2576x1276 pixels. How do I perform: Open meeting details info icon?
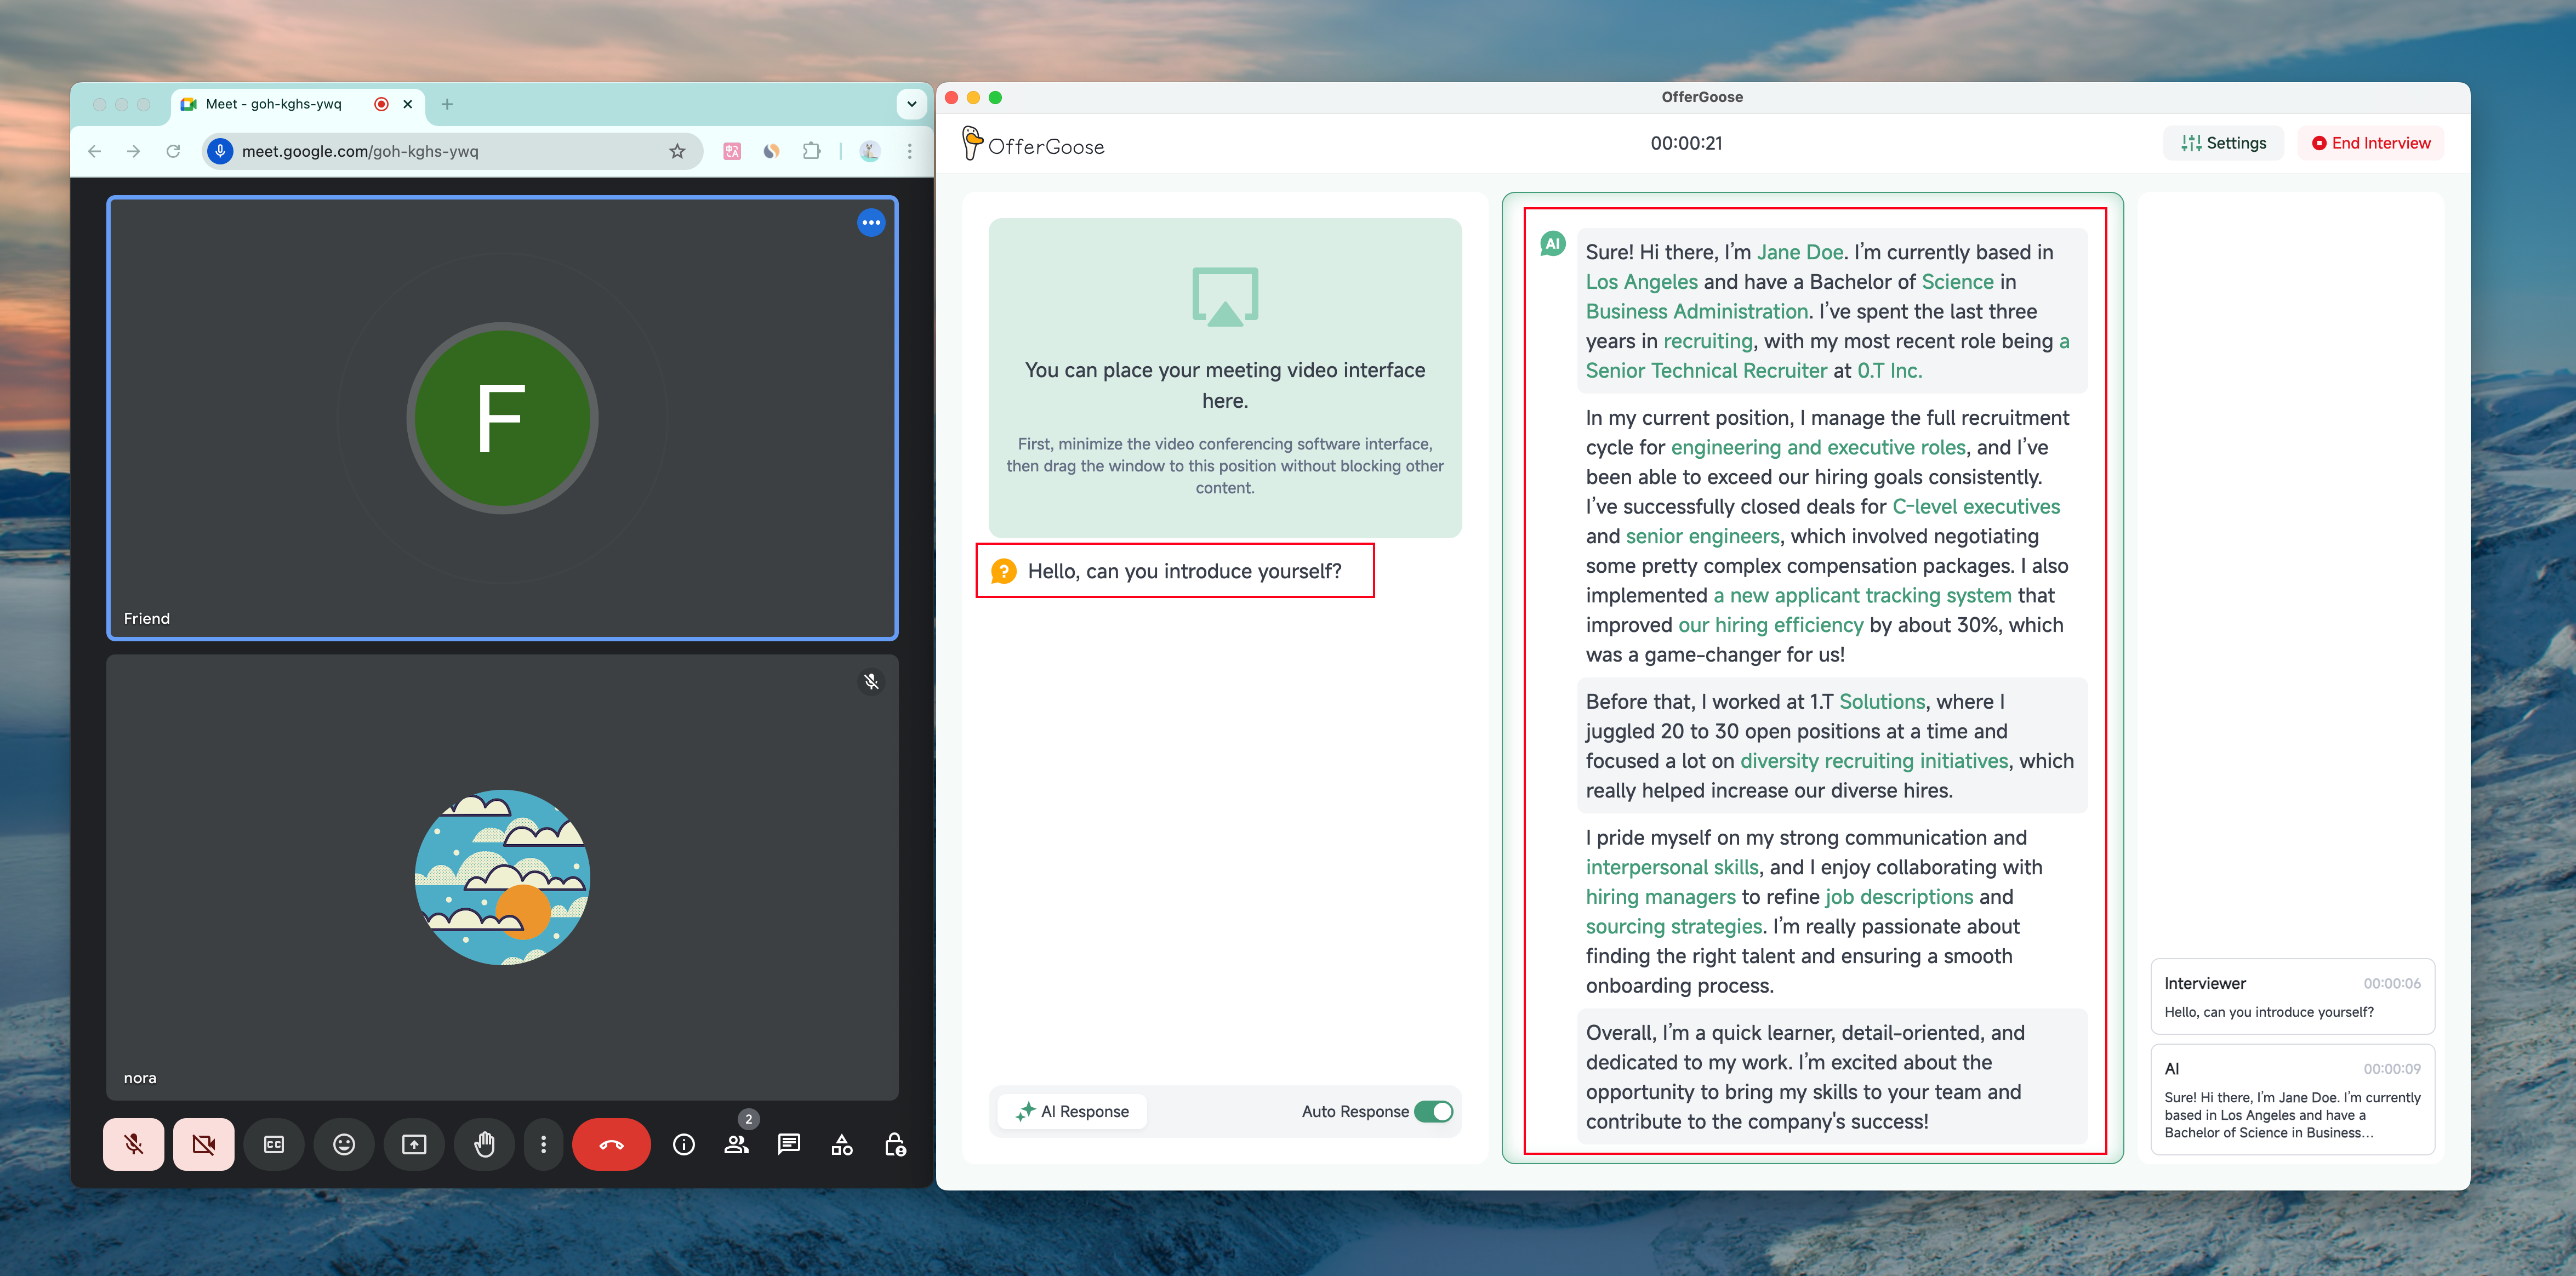coord(683,1144)
